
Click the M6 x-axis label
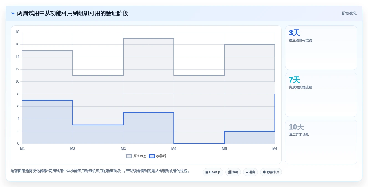click(275, 149)
